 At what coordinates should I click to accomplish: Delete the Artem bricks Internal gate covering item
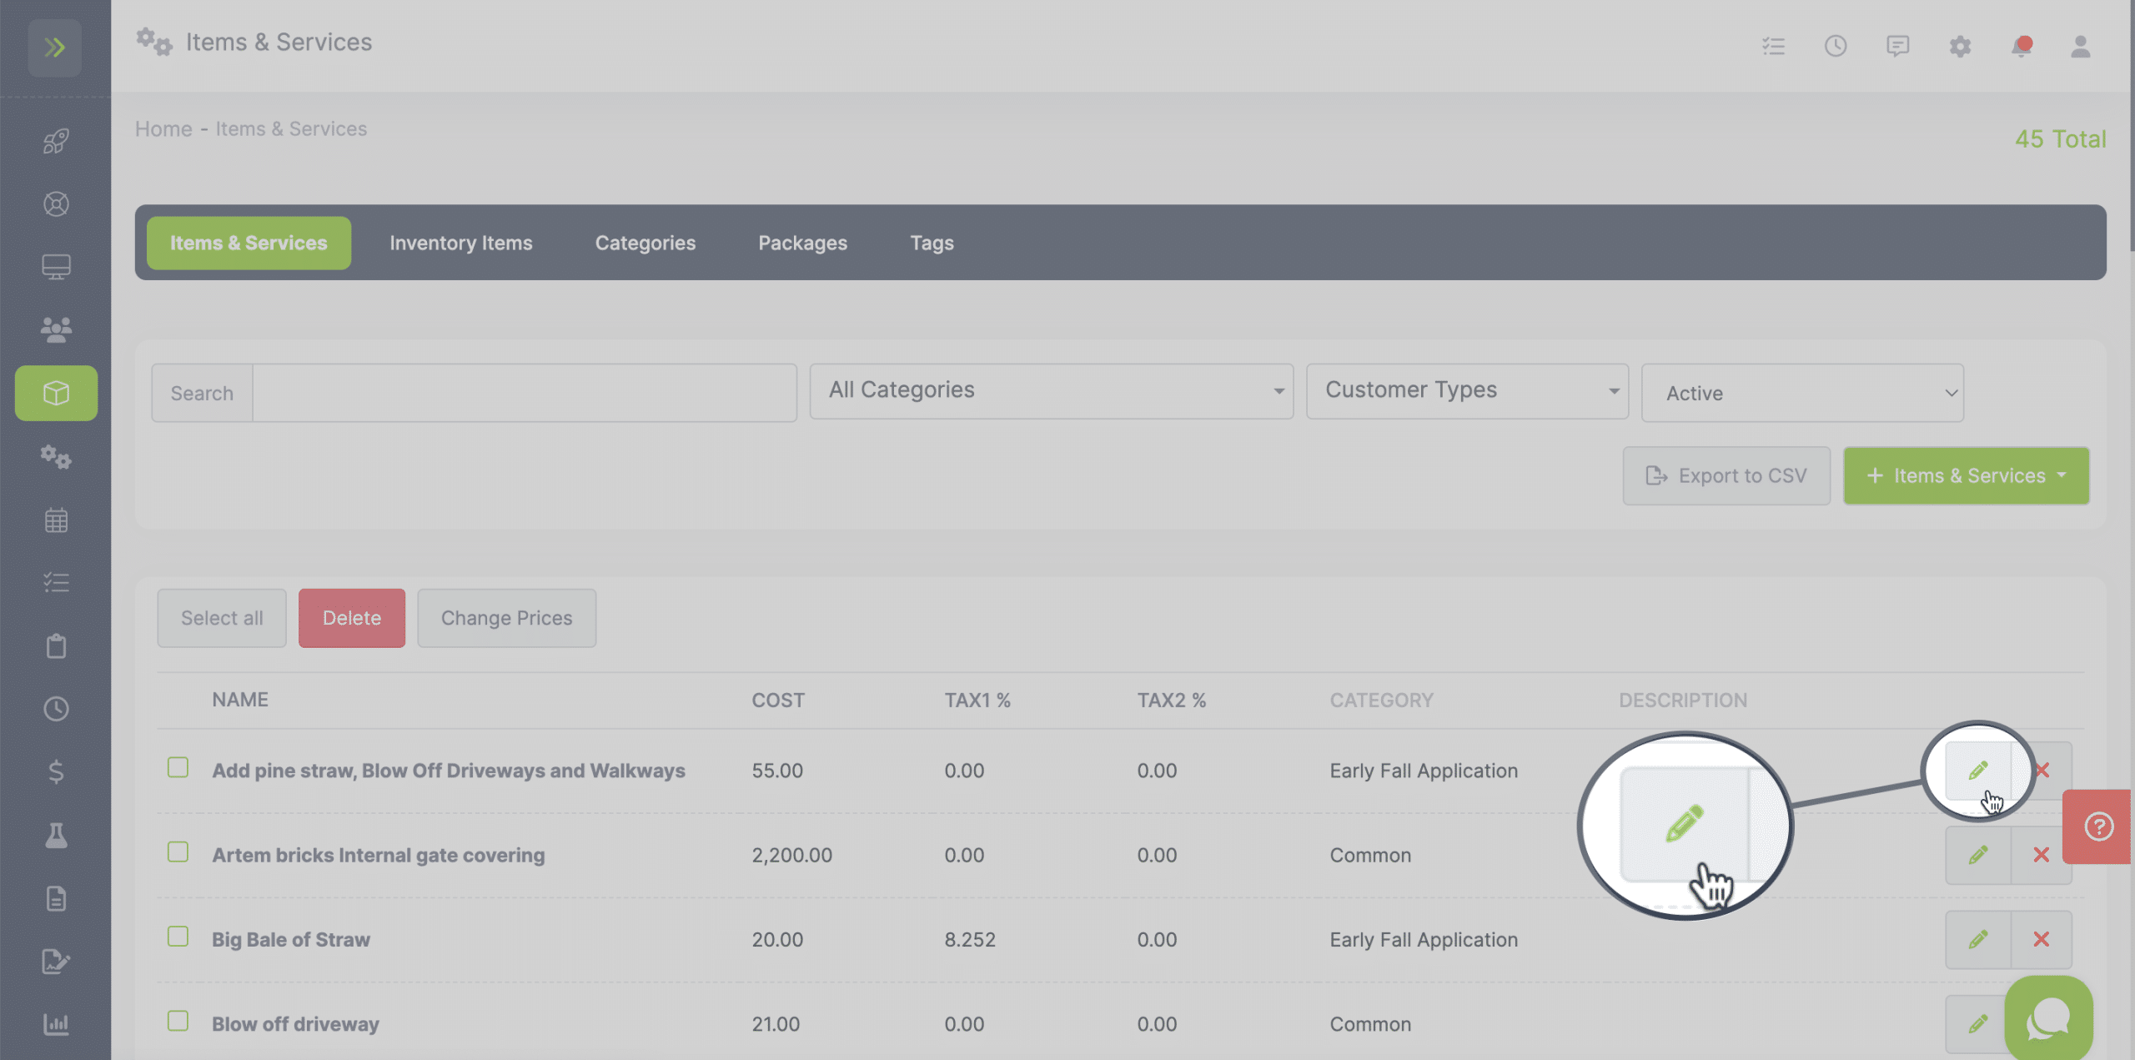2042,855
